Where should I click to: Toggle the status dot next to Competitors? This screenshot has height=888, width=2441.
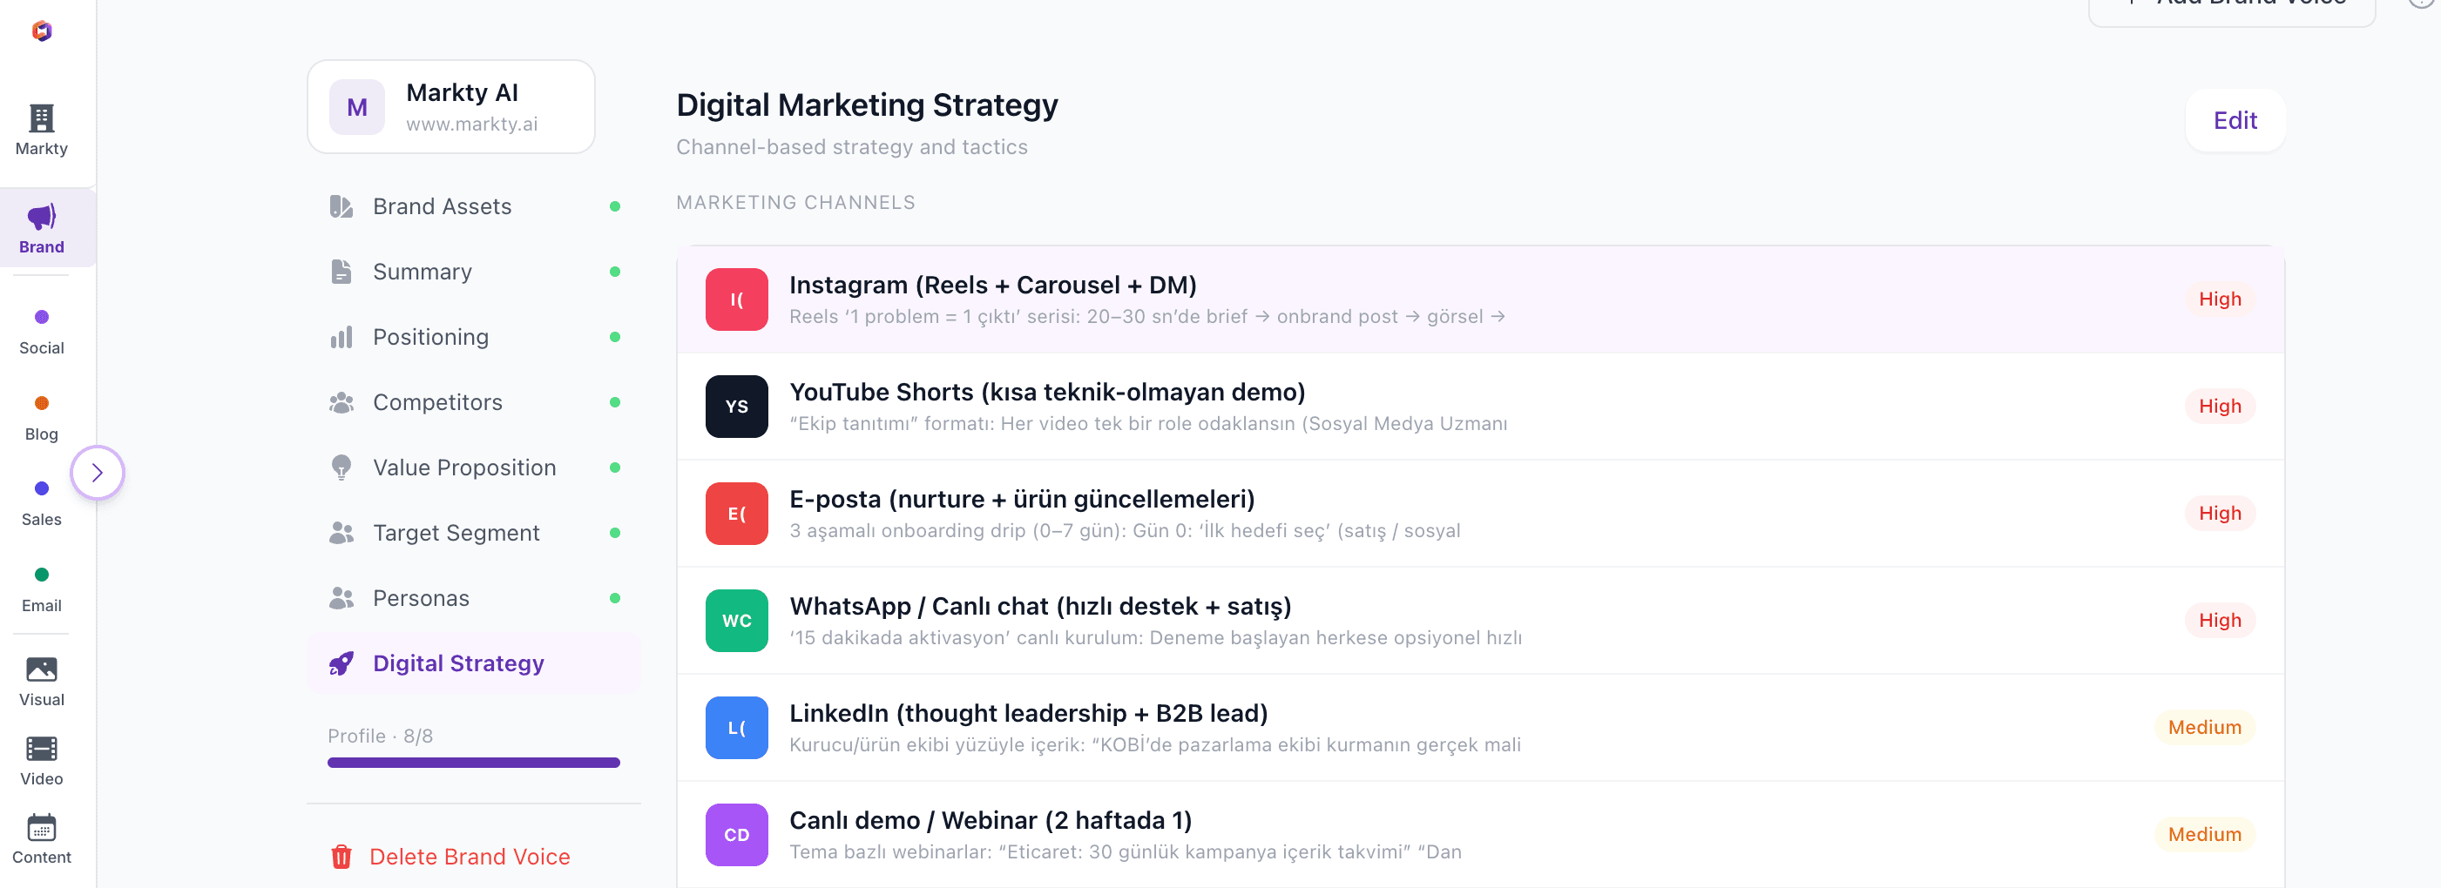tap(616, 401)
